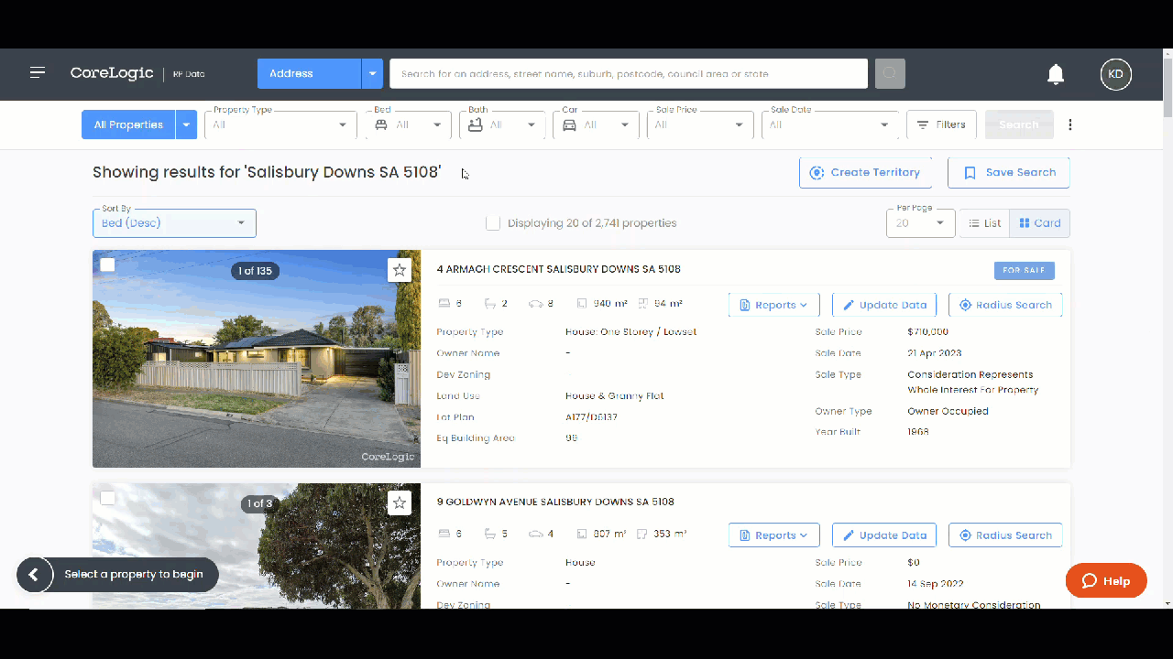The image size is (1173, 659).
Task: Switch to List view
Action: point(984,222)
